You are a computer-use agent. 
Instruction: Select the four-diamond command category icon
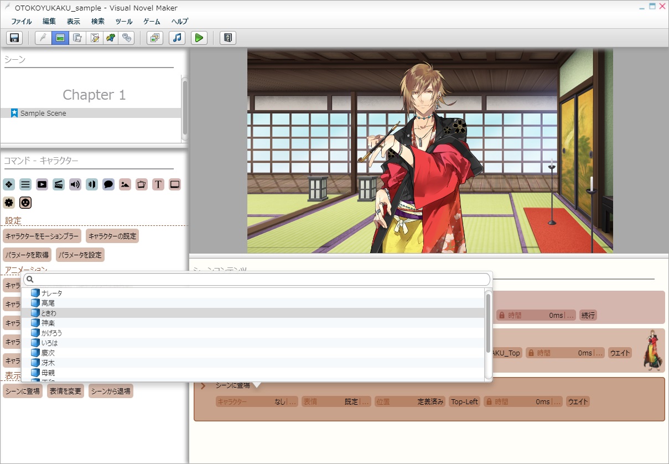(9, 184)
